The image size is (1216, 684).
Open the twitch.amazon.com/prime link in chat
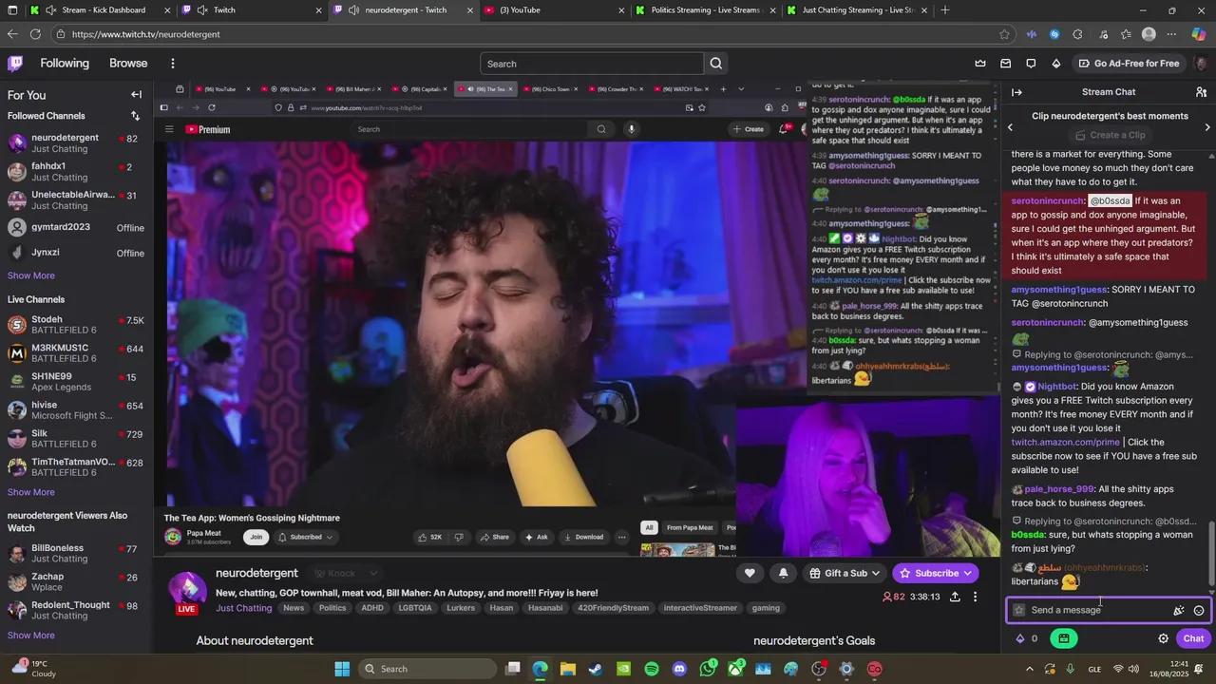pos(1066,443)
